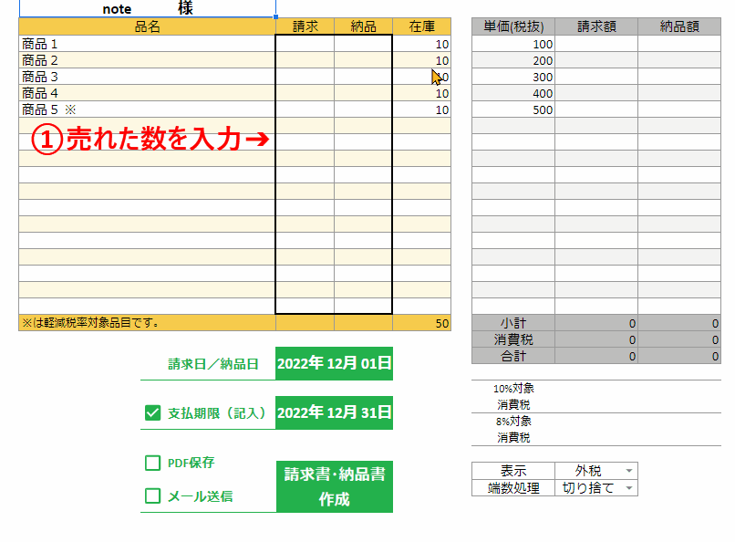This screenshot has height=542, width=735.
Task: Uncheck the 支払期限（記入） checkbox
Action: [153, 412]
